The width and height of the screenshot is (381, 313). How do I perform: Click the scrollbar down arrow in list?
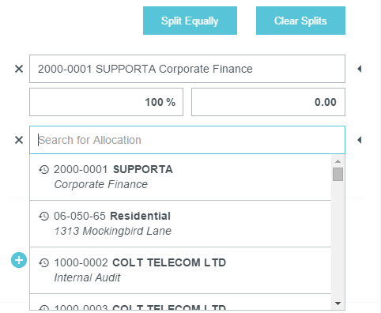[x=338, y=304]
